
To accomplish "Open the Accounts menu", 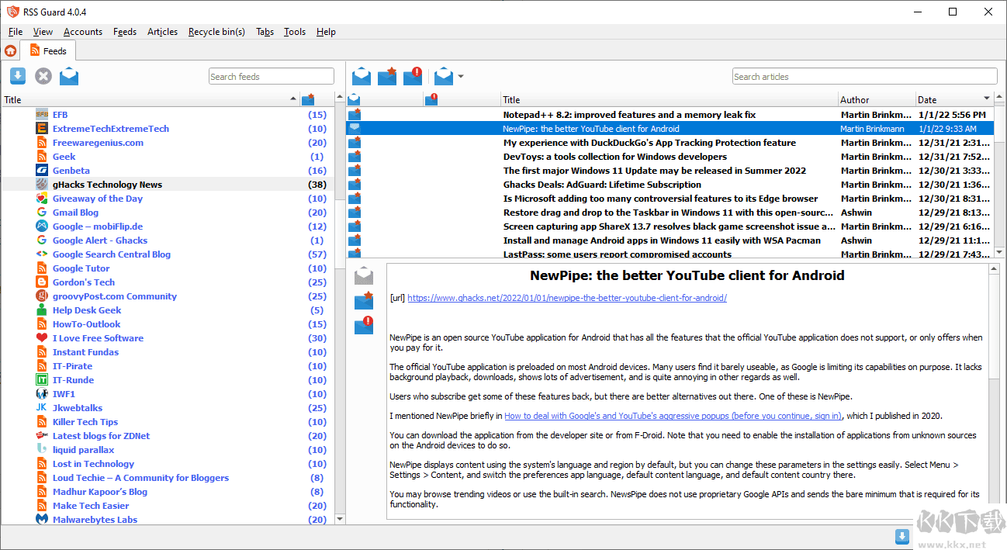I will tap(82, 32).
